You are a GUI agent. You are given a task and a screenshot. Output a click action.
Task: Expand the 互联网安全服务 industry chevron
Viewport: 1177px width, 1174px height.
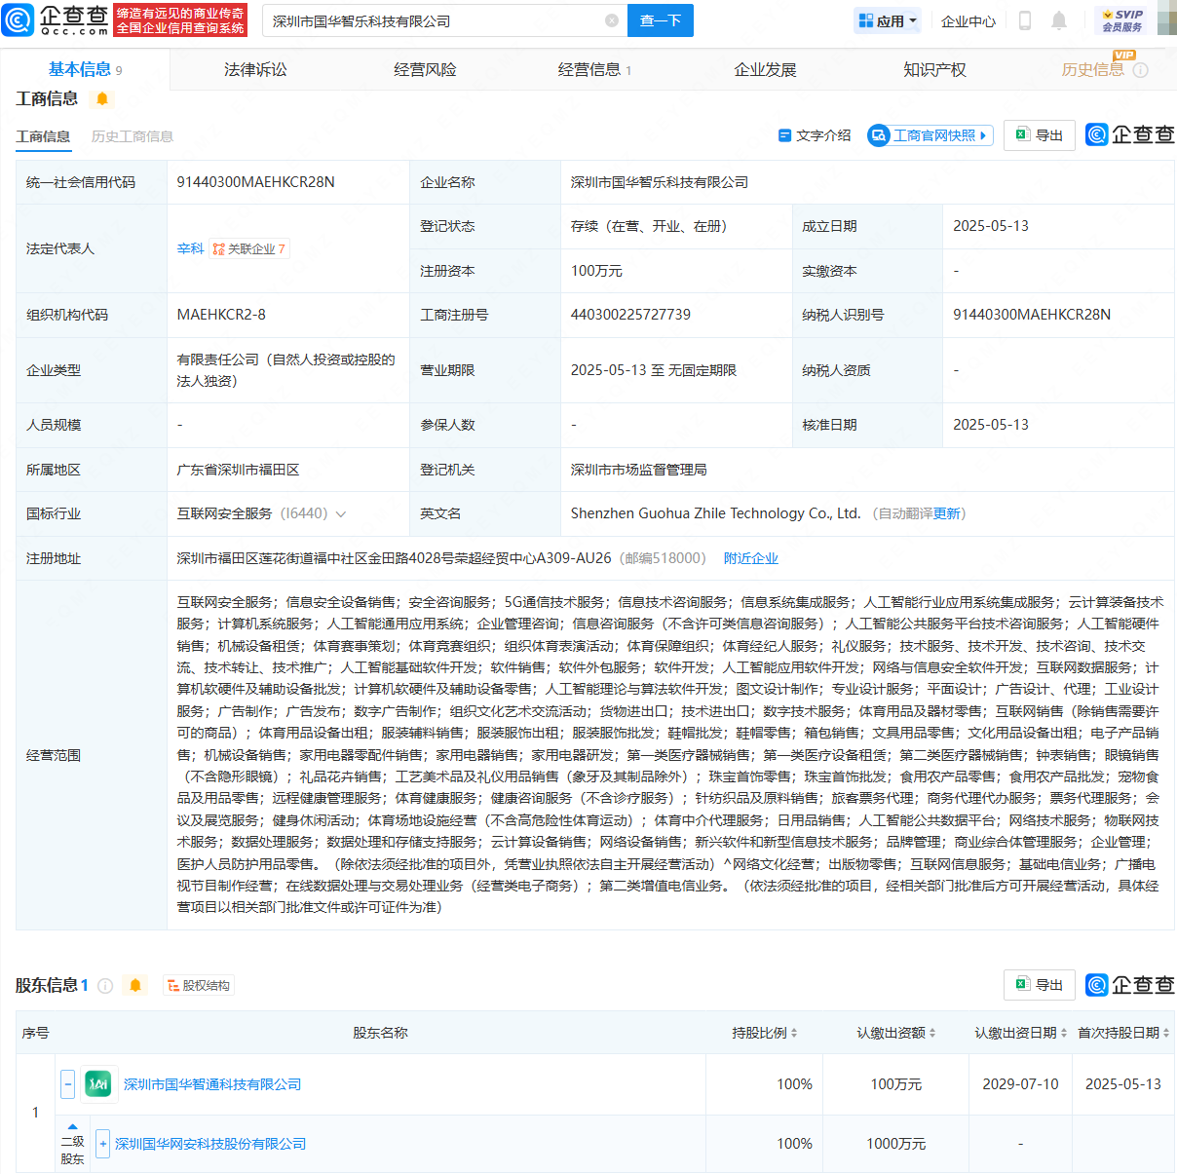tap(341, 514)
